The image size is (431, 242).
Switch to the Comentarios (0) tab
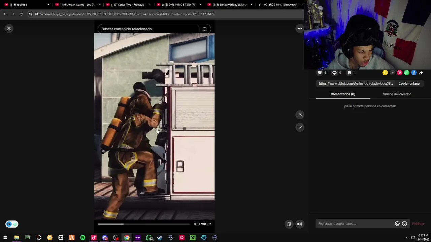[x=343, y=94]
